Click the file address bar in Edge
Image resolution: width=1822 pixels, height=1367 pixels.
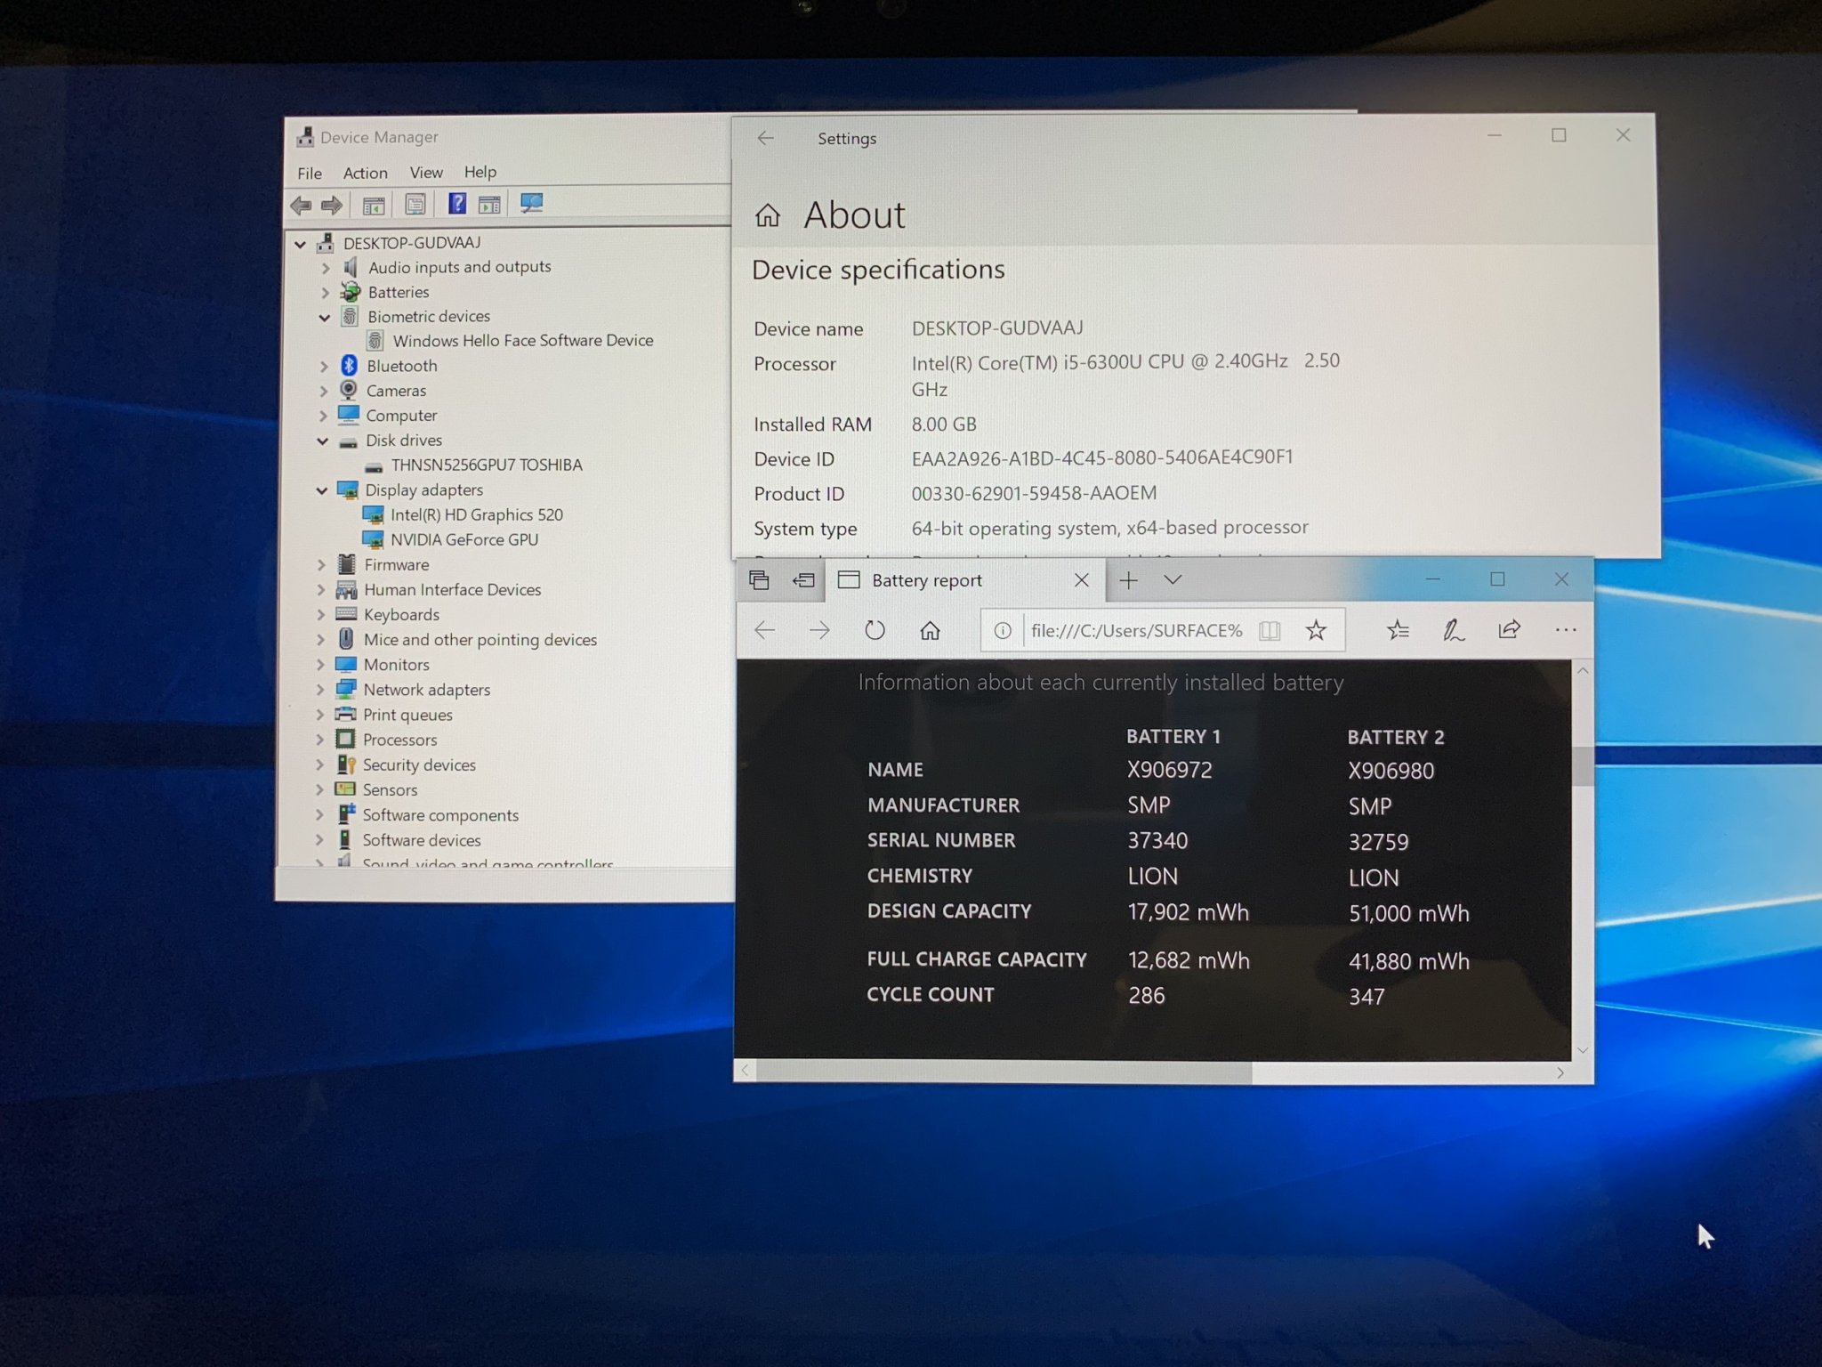(1135, 631)
